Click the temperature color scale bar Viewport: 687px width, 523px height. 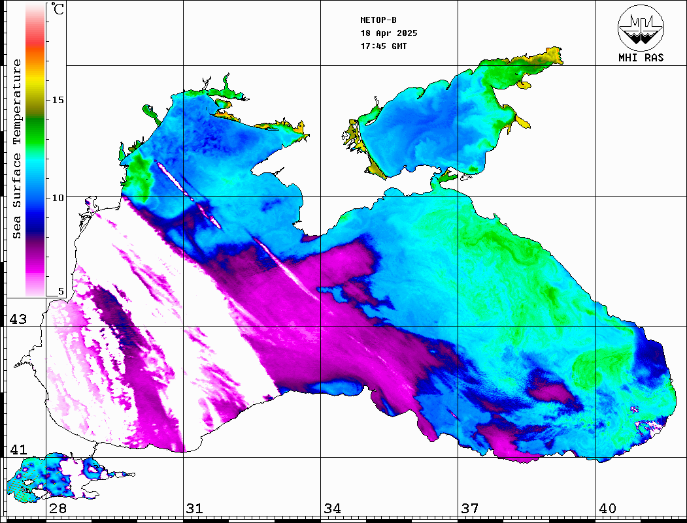[35, 150]
